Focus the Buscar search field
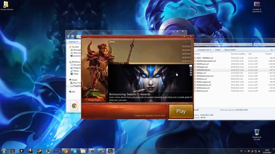Screen dimensions: 275x154 [264, 44]
